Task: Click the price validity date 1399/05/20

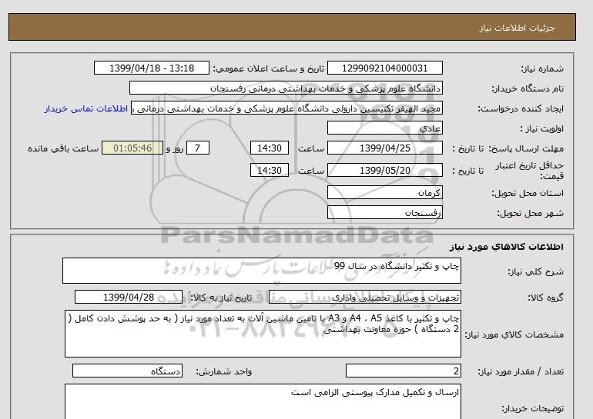Action: click(x=384, y=170)
